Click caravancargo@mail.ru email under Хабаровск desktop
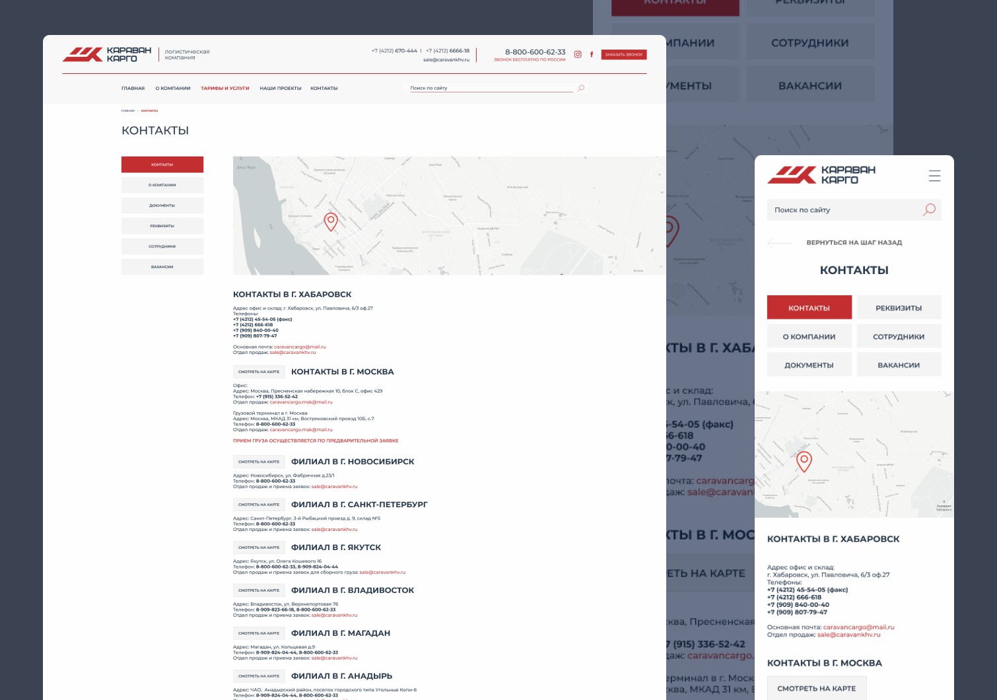This screenshot has height=700, width=997. 300,347
